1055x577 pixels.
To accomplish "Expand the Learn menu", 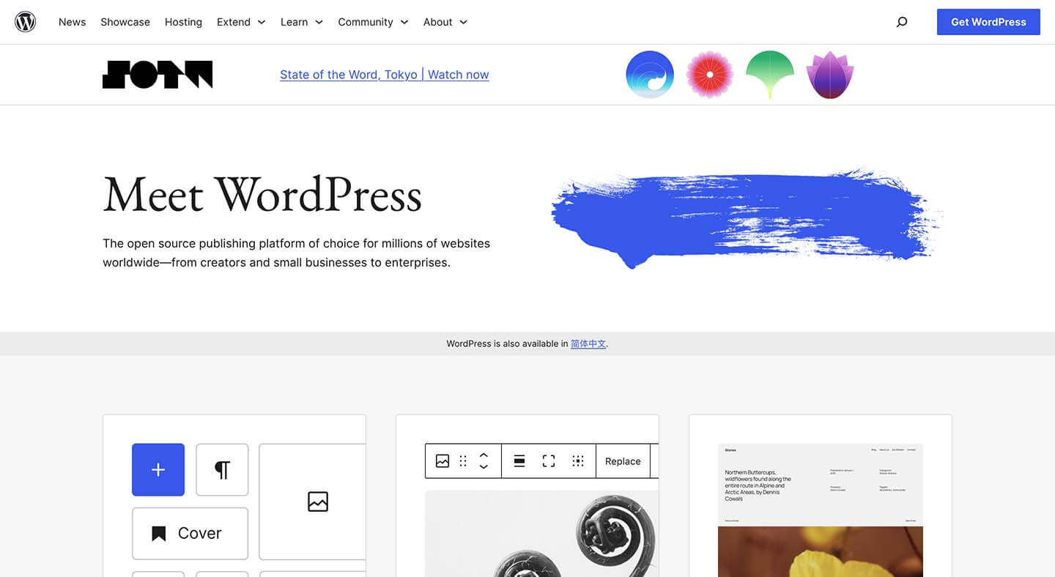I will pos(302,22).
